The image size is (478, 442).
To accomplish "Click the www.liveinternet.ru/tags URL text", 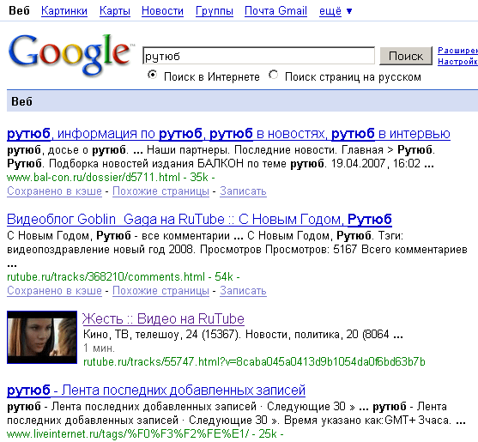I will [128, 433].
